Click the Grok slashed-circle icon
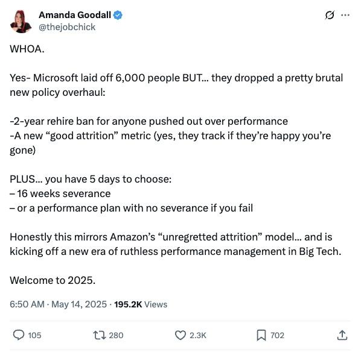 coord(330,15)
